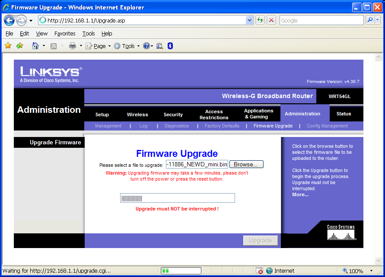385x277 pixels.
Task: Go back with the browser Back arrow
Action: point(9,20)
